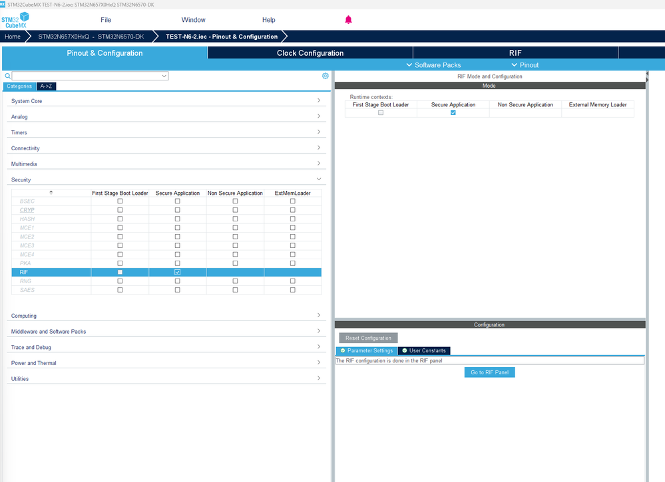The width and height of the screenshot is (665, 482).
Task: Enable CRYP for Secure Application
Action: [177, 210]
